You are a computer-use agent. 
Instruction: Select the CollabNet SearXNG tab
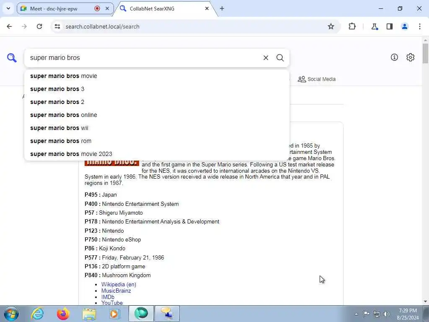pos(164,8)
